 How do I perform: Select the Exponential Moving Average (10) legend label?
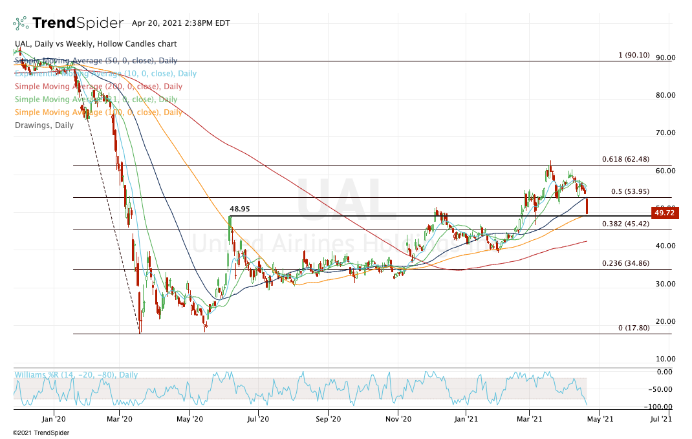[106, 74]
